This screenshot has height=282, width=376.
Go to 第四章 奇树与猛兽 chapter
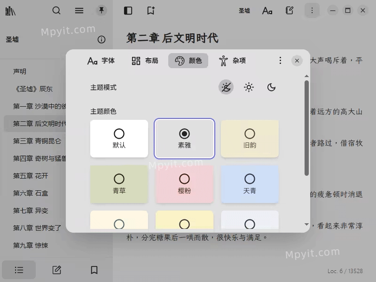pyautogui.click(x=39, y=158)
